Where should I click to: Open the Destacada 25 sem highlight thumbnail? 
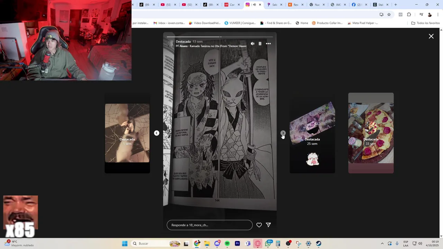[312, 133]
